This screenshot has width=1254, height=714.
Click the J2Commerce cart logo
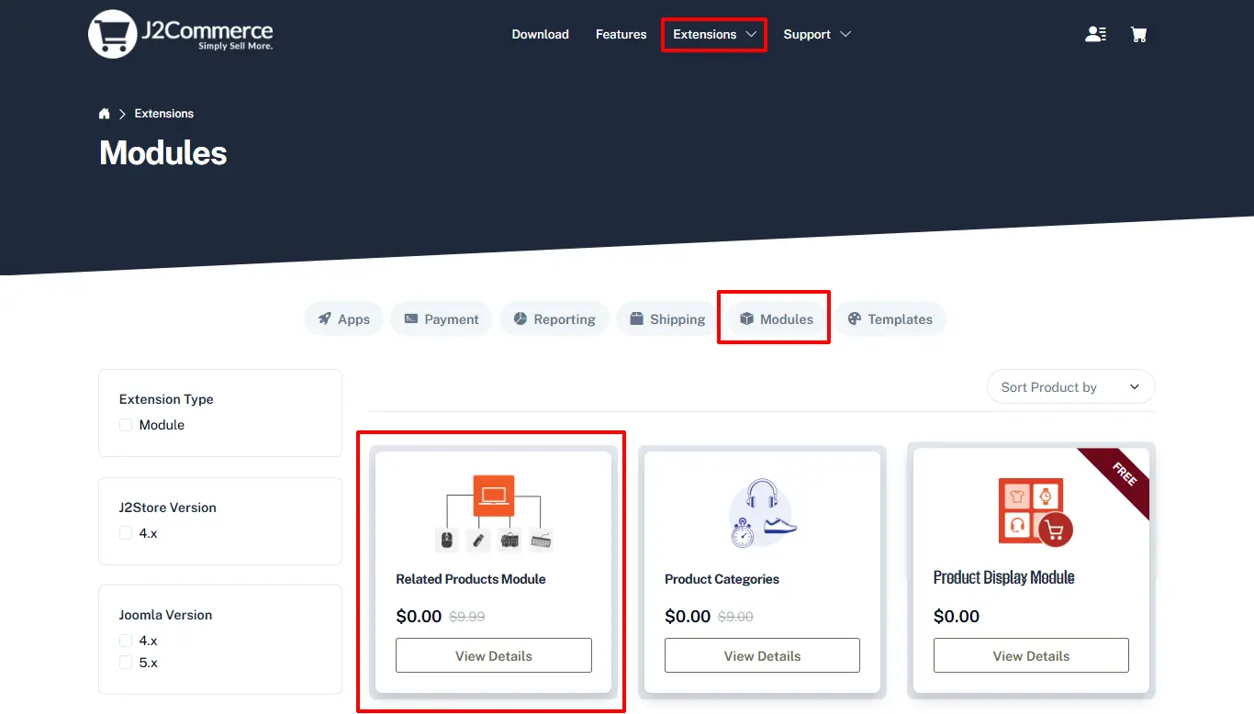point(181,34)
